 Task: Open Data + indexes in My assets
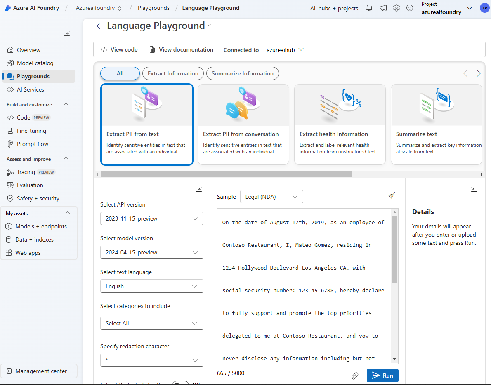coord(38,239)
